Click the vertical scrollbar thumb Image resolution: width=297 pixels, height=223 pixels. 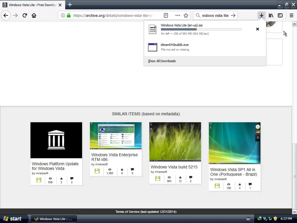[294, 176]
